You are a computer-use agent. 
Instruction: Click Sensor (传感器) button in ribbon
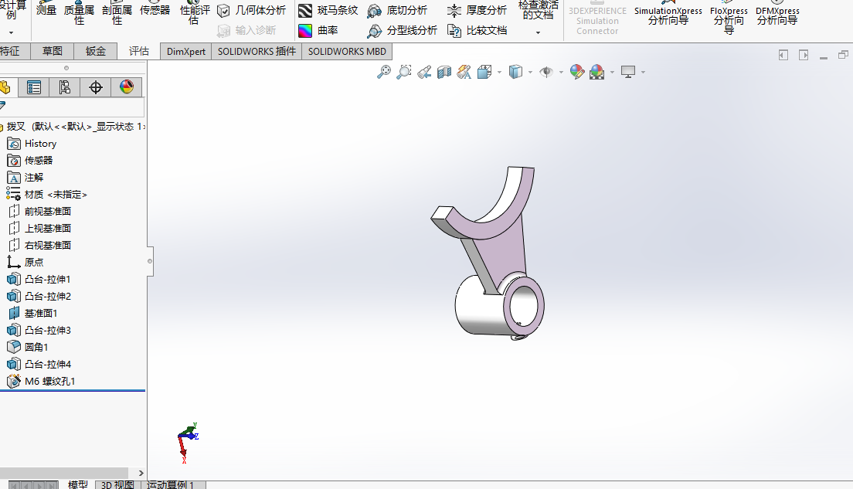pyautogui.click(x=155, y=10)
